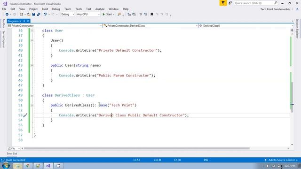Click the Find in Files toolbar icon
This screenshot has width=301, height=169.
pos(119,14)
